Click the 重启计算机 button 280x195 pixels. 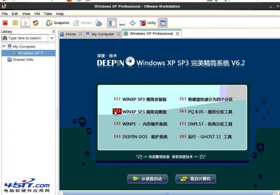[196, 179]
